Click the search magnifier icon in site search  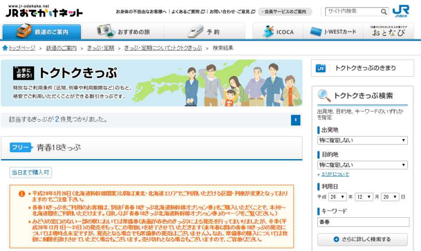coord(384,12)
